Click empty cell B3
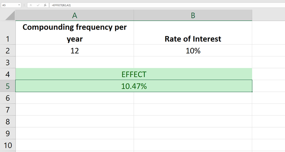The height and width of the screenshot is (152, 285). (193, 63)
